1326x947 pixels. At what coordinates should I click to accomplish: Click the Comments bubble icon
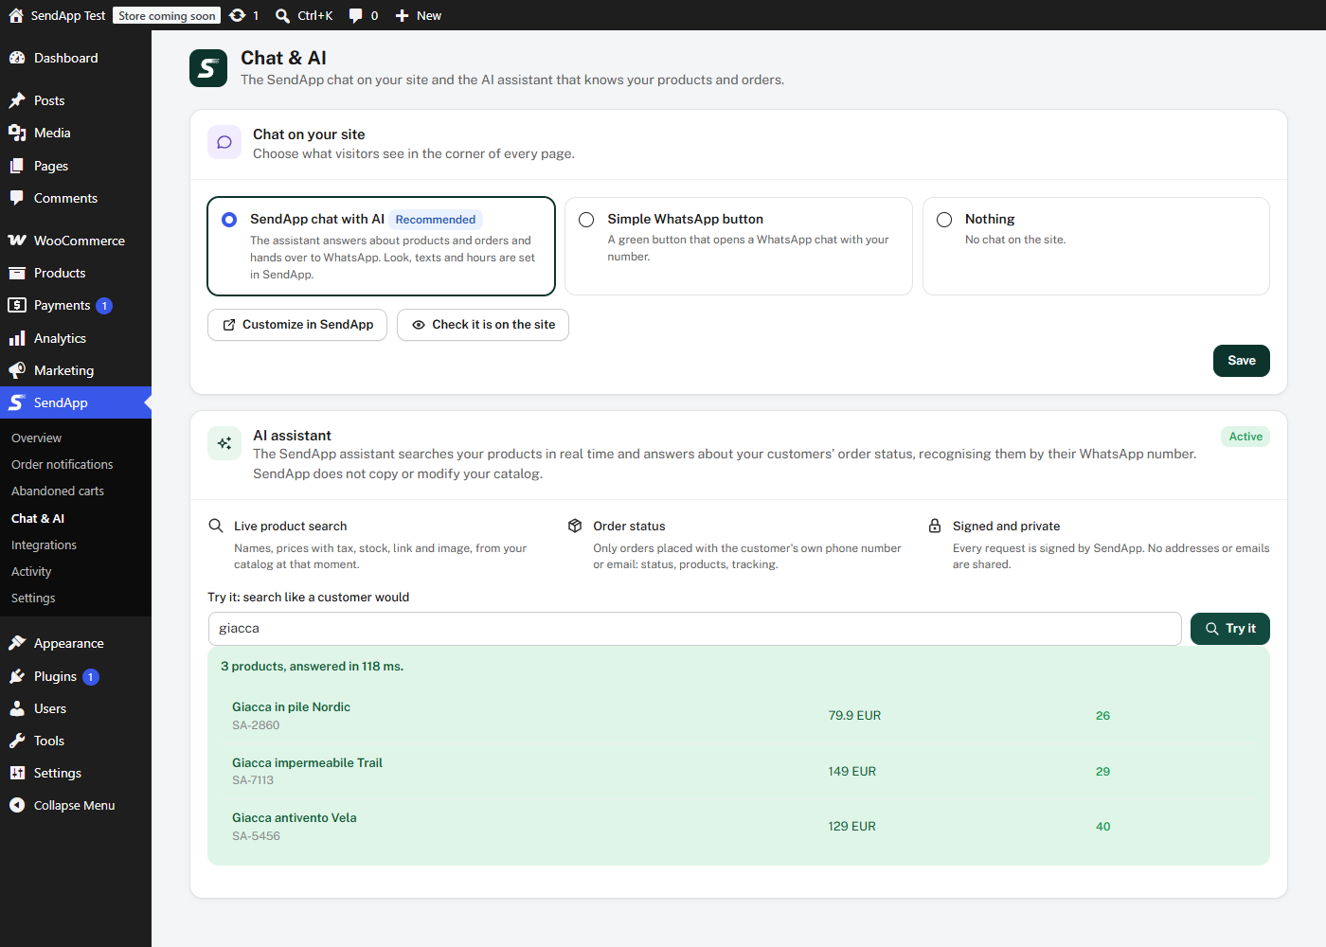[17, 198]
